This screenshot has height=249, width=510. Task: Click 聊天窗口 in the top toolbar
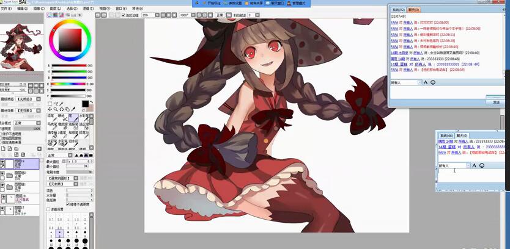(274, 3)
